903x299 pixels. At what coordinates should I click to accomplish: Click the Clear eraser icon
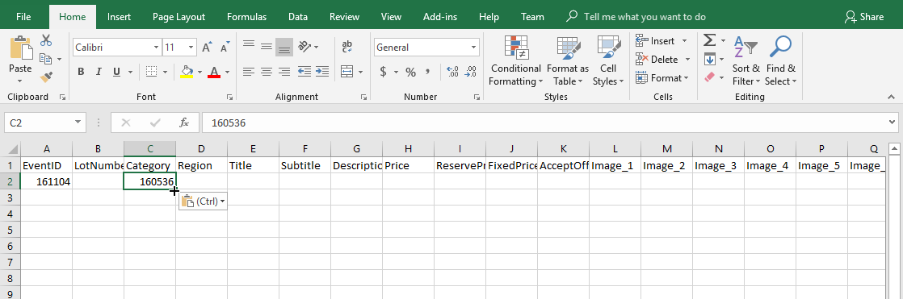tap(709, 77)
